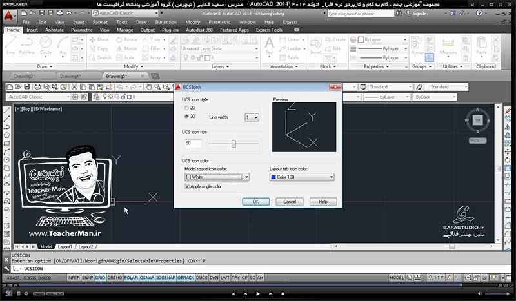The width and height of the screenshot is (516, 301).
Task: Open the Dimension menu
Action: pos(166,22)
